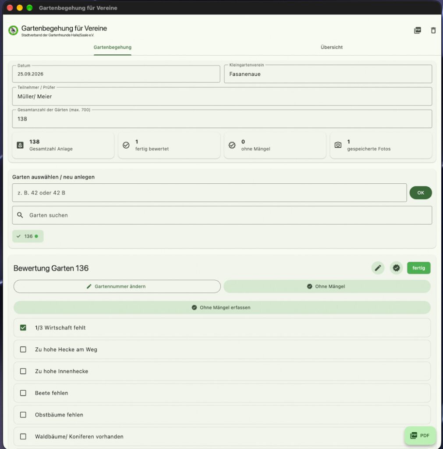443x449 pixels.
Task: Click the Ohne Mängel pill button
Action: [x=327, y=286]
